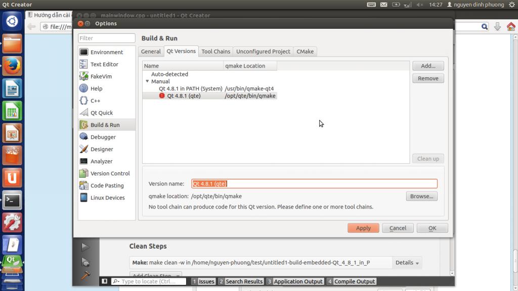
Task: Switch to the General tab
Action: [x=151, y=52]
